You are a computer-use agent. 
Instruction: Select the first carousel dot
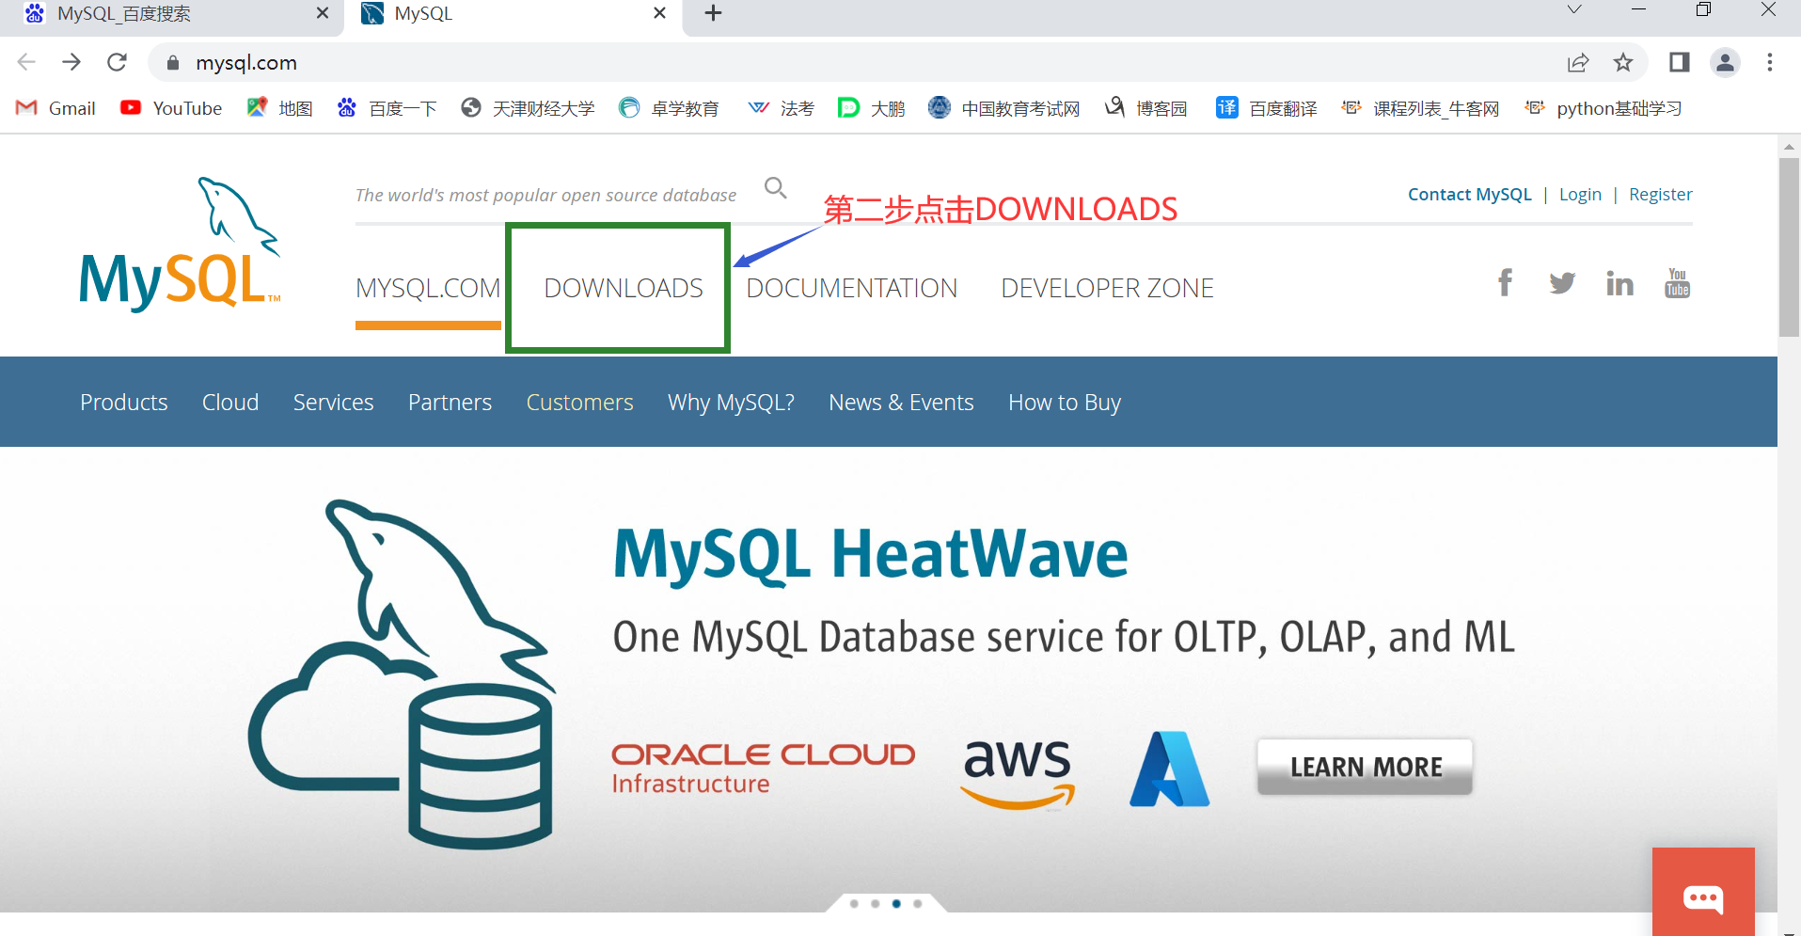coord(854,903)
